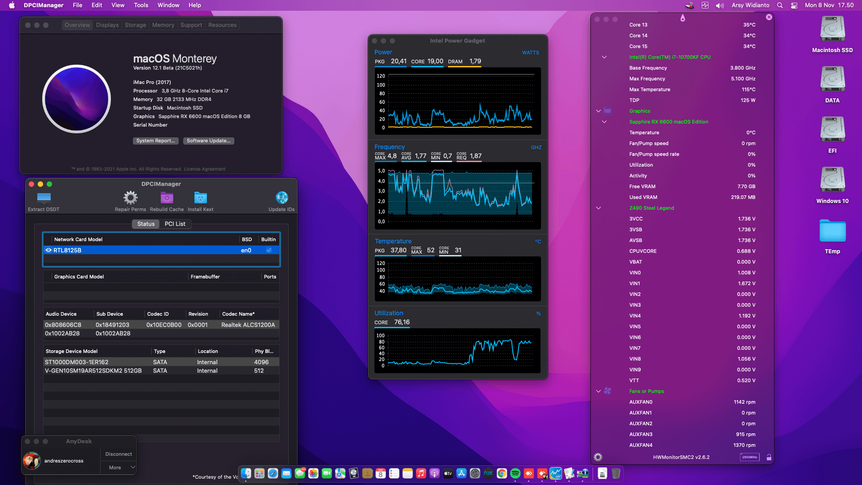Open Launchpad from the Dock
862x485 pixels.
click(x=259, y=473)
